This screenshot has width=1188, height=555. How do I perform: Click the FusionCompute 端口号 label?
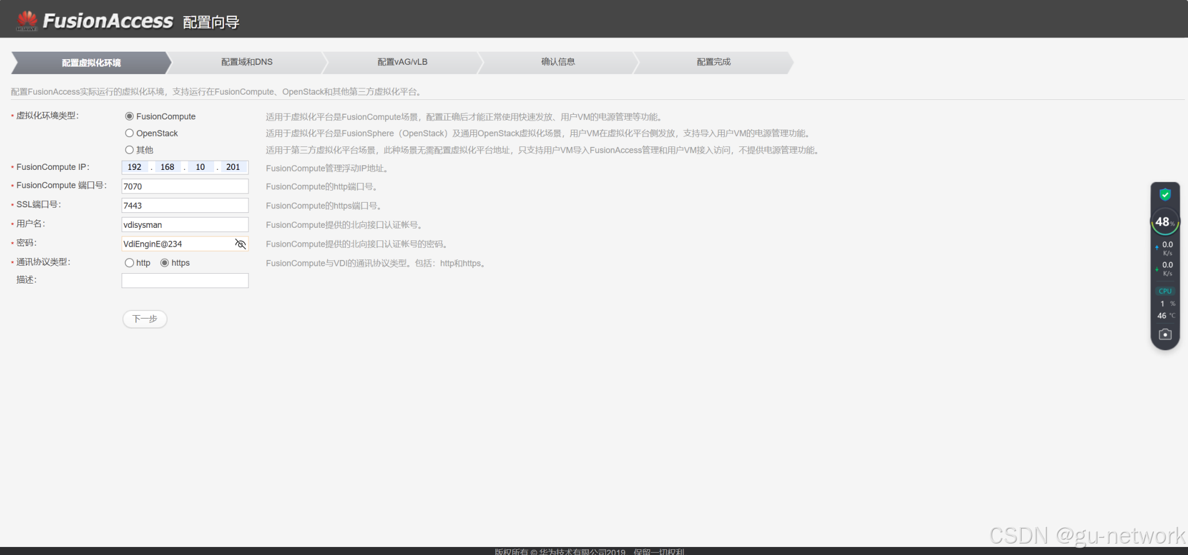click(x=61, y=185)
